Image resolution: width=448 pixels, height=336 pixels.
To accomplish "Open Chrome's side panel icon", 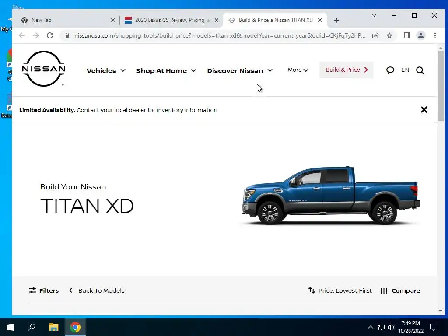I will click(407, 35).
